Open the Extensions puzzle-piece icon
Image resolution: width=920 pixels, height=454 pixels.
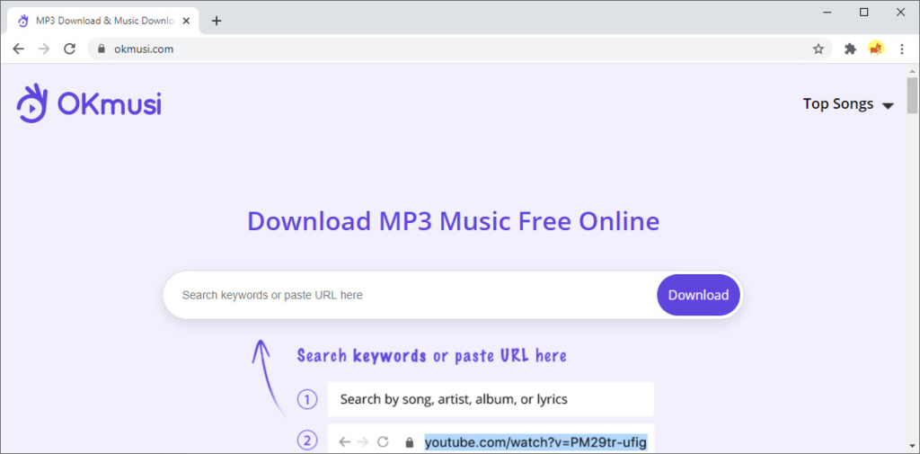pyautogui.click(x=850, y=49)
